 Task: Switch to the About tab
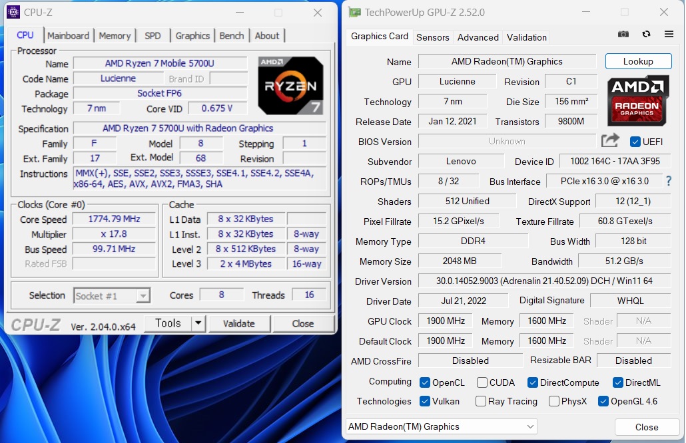coord(267,36)
